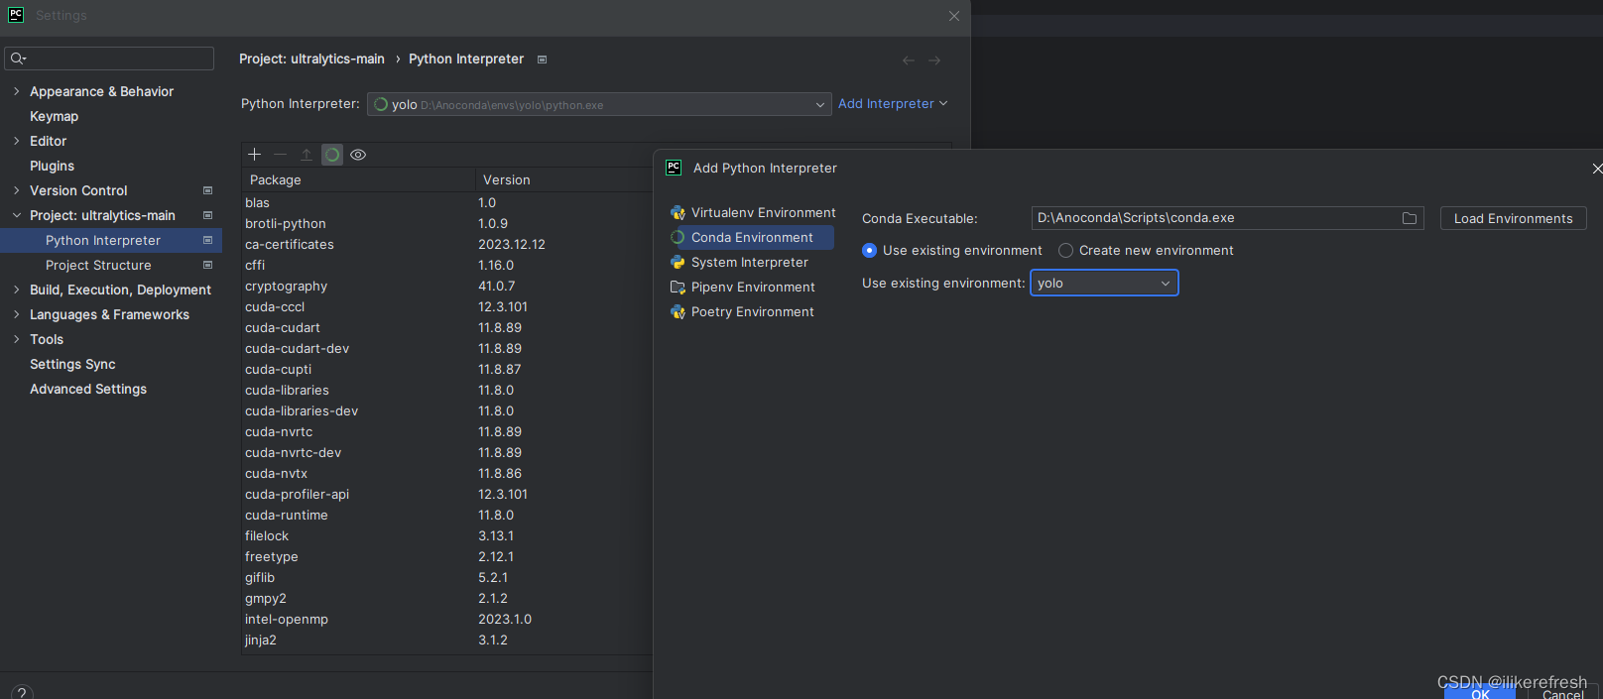Image resolution: width=1603 pixels, height=699 pixels.
Task: Click the PyCharm icon in Add Python Interpreter dialog
Action: (x=674, y=168)
